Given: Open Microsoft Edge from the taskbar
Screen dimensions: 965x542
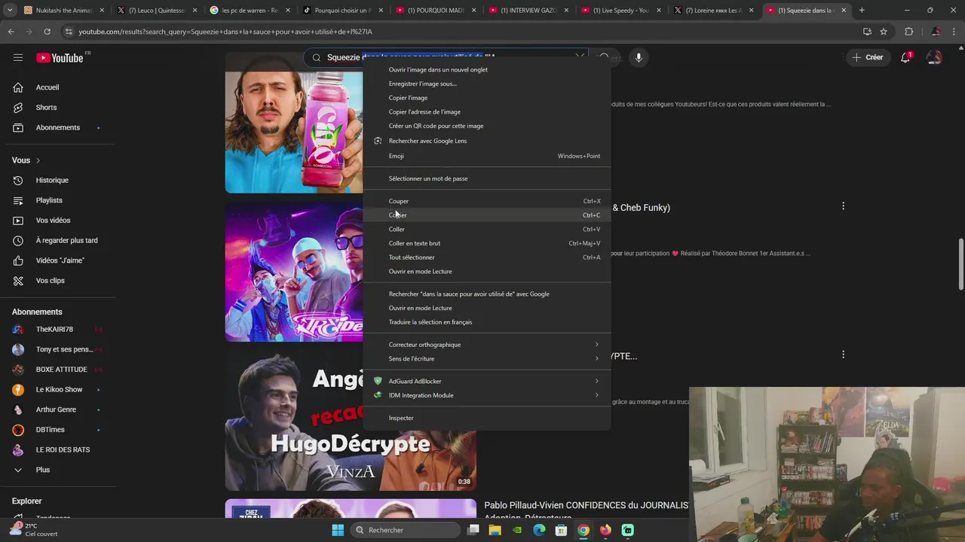Looking at the screenshot, I should [539, 530].
